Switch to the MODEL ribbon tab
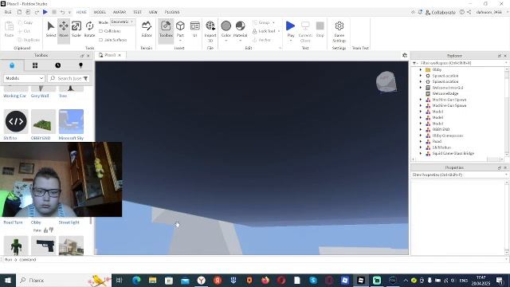 (100, 12)
